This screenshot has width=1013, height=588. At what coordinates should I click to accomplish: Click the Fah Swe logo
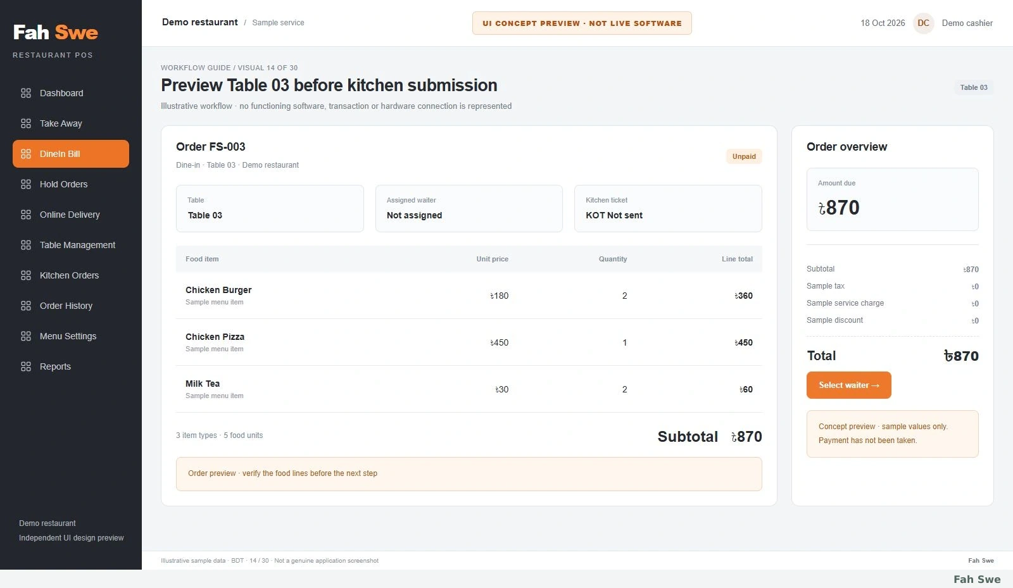tap(56, 32)
